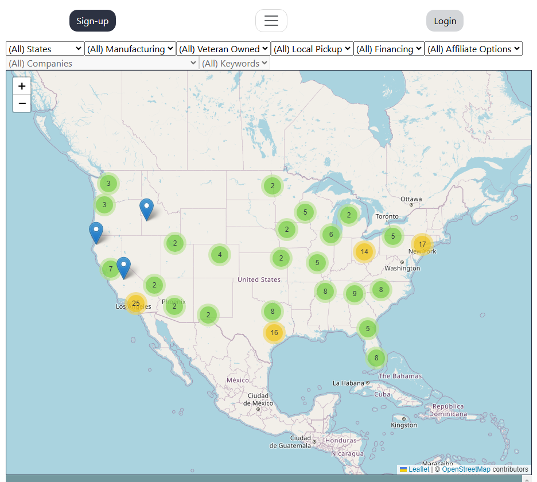Open the 8 cluster in North Carolina
The height and width of the screenshot is (482, 537).
[x=381, y=290]
